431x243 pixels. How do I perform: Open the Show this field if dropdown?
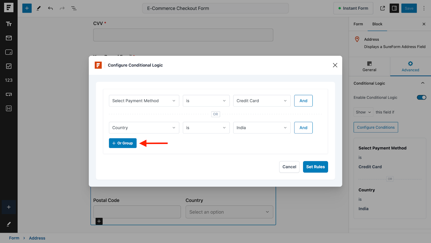click(x=363, y=112)
